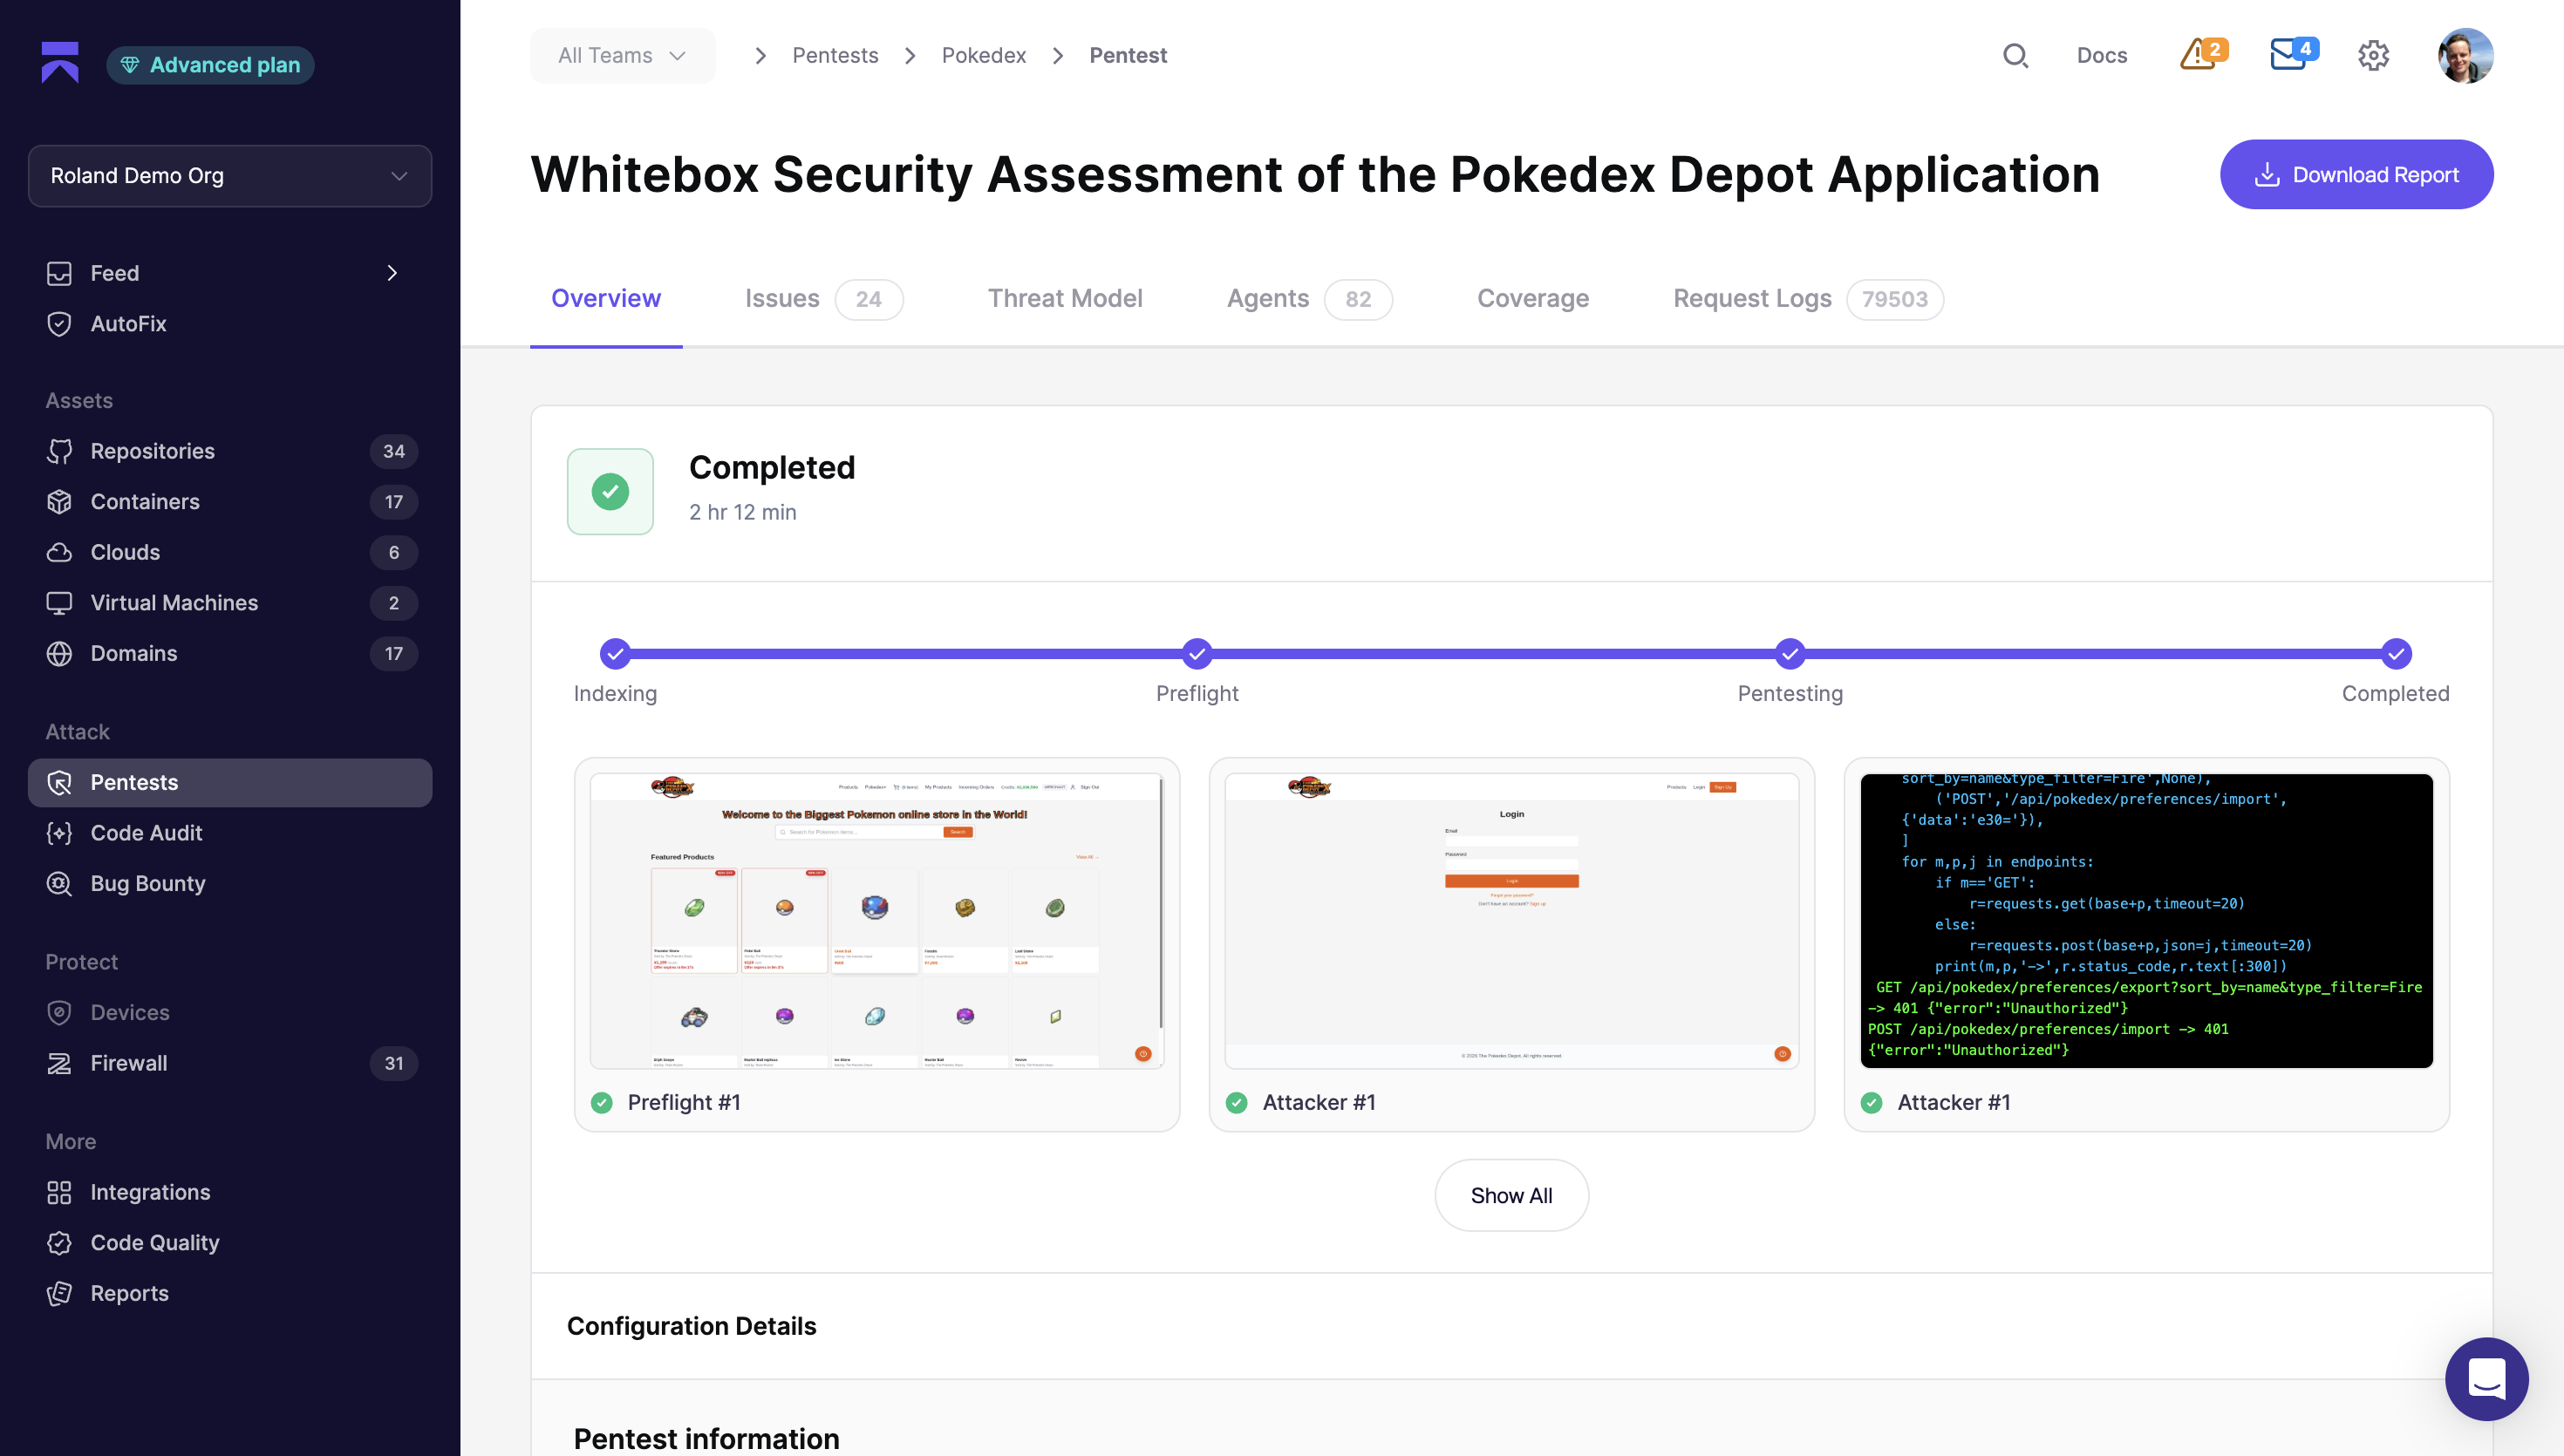The image size is (2564, 1456).
Task: Click the Indexing progress step marker
Action: (615, 653)
